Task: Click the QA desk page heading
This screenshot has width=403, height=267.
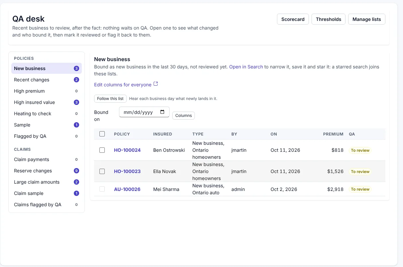Action: 29,19
